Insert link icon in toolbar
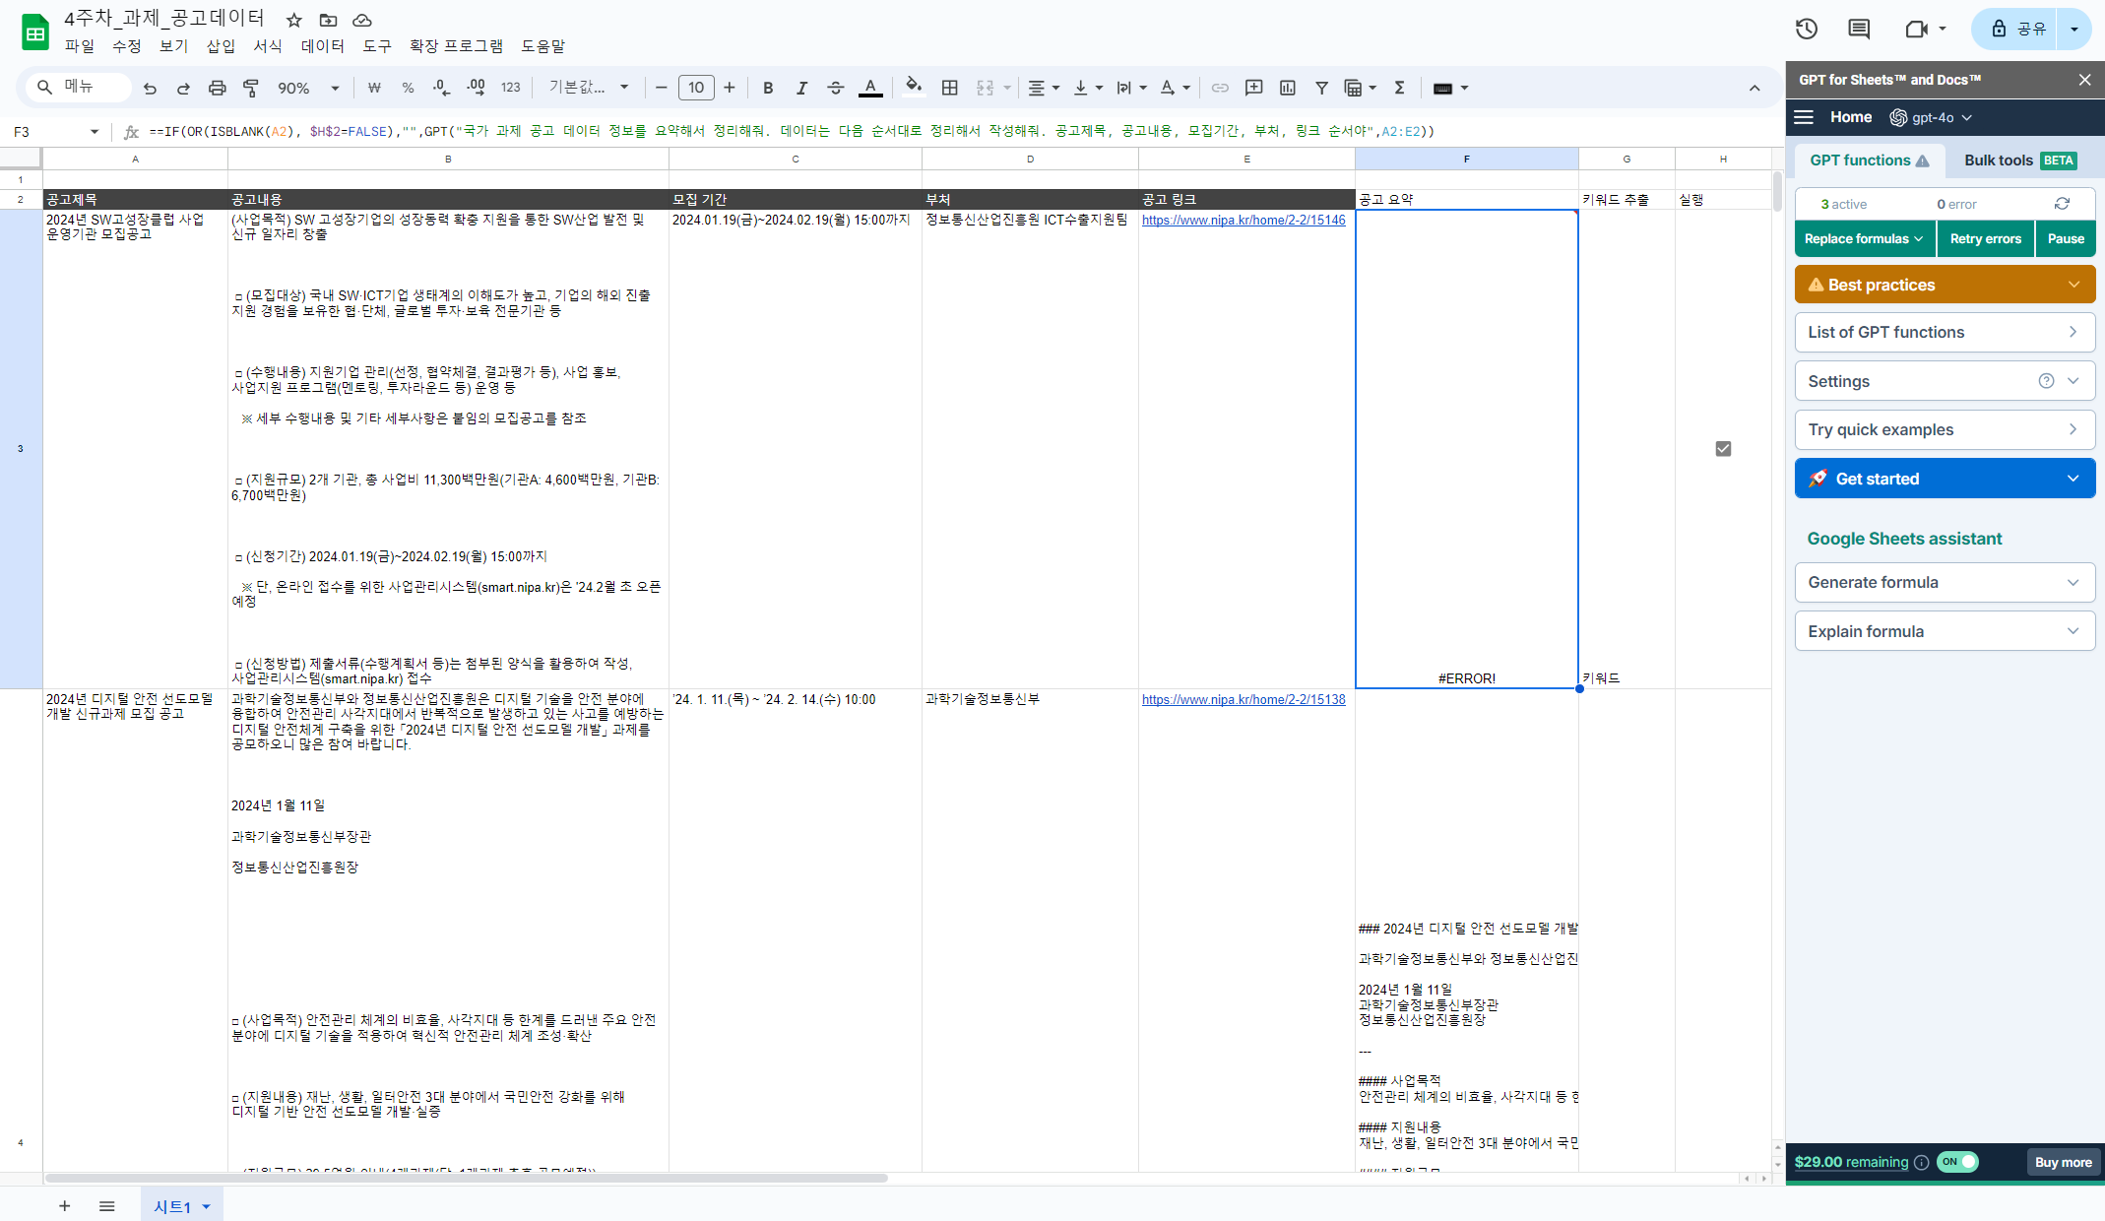 pos(1220,89)
